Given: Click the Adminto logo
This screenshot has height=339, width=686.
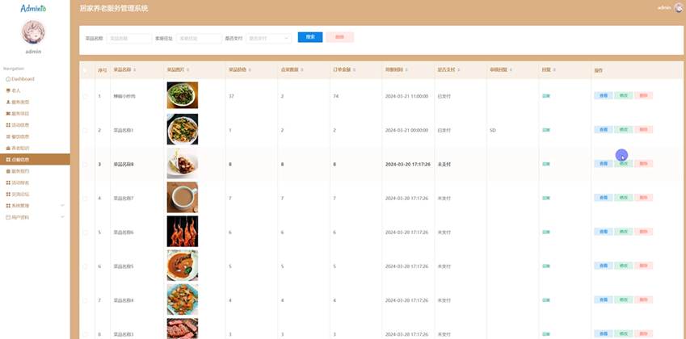Looking at the screenshot, I should [33, 8].
